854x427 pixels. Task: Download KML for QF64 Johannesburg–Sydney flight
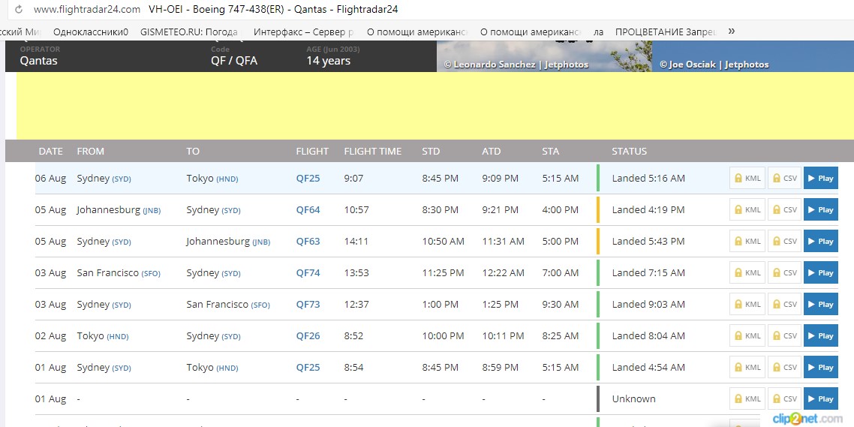[x=747, y=209]
